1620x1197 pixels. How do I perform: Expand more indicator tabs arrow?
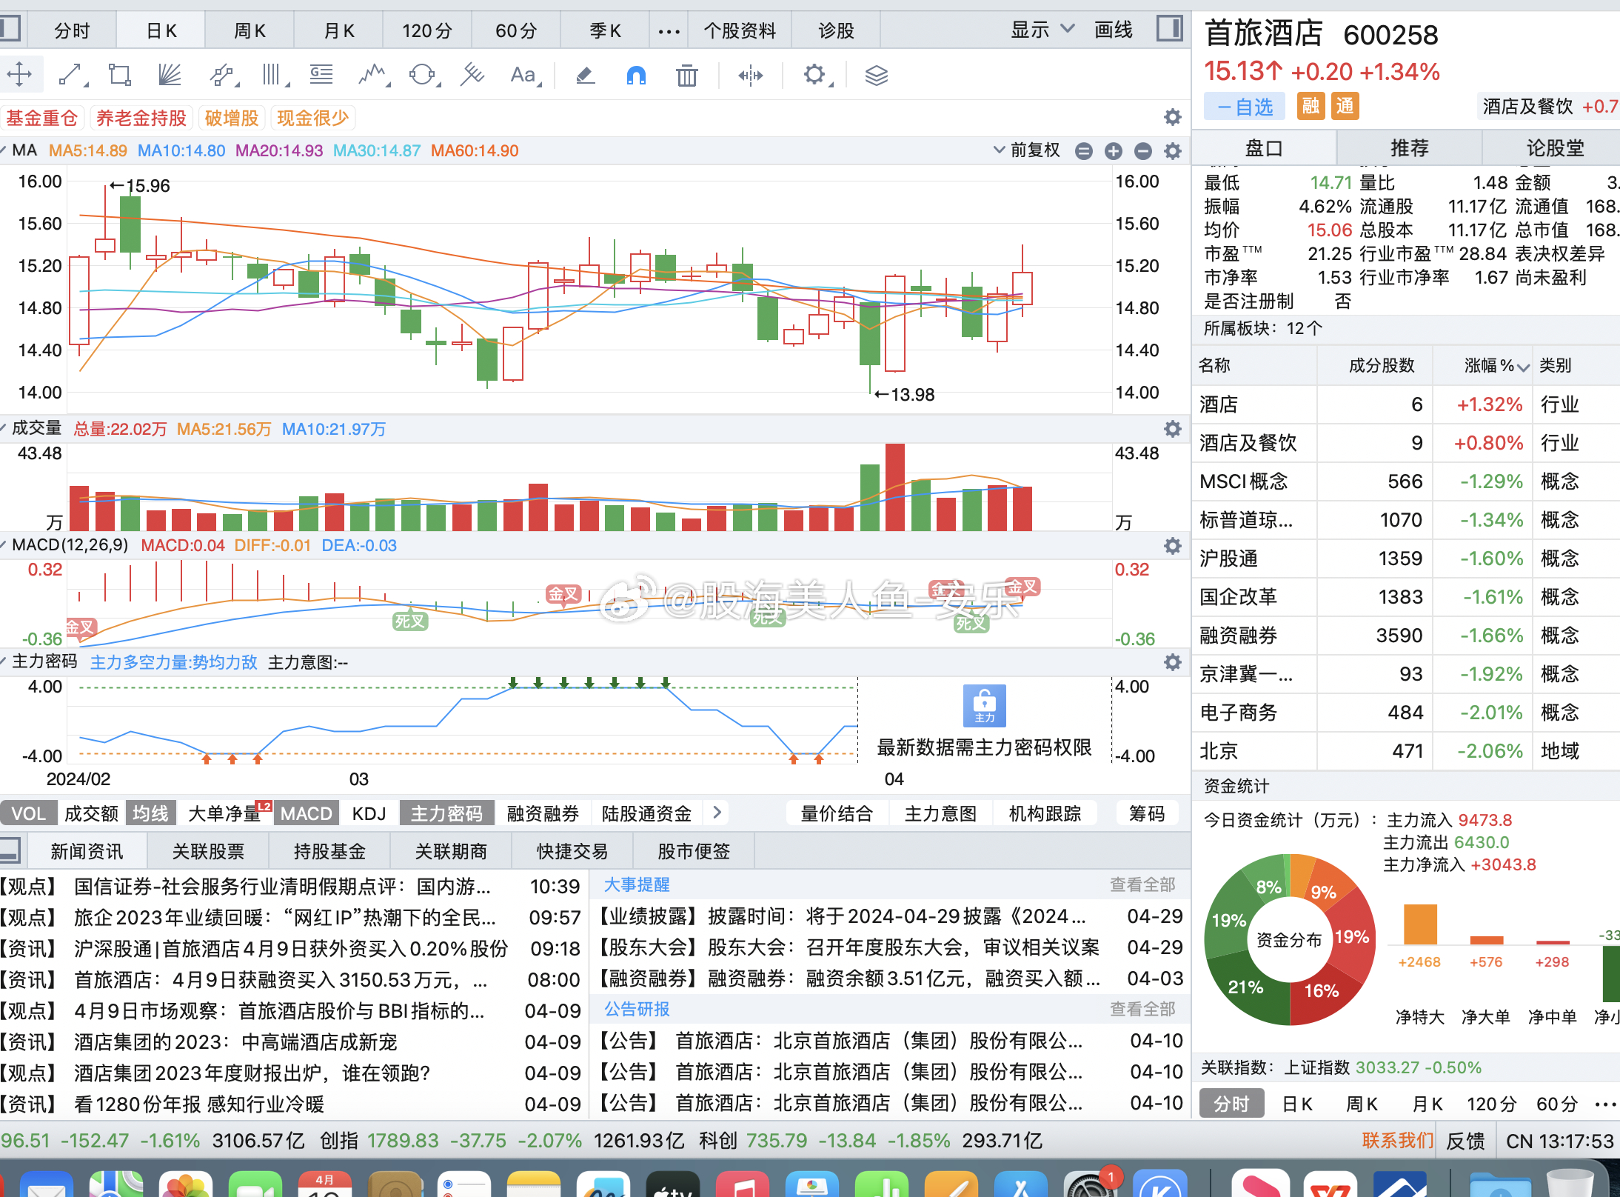click(x=717, y=813)
